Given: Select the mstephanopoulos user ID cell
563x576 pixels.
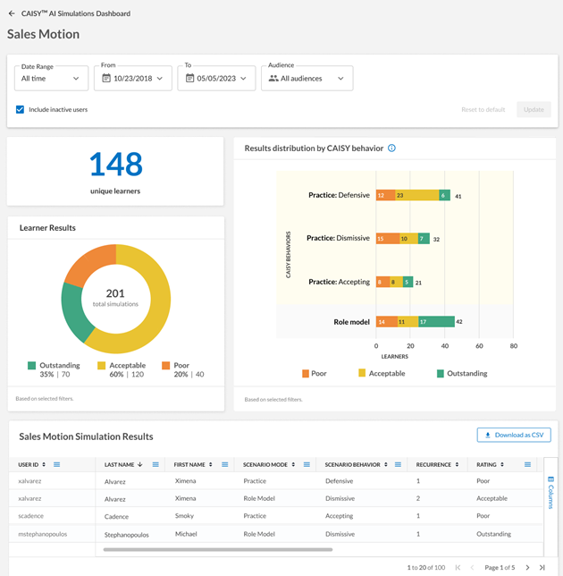Looking at the screenshot, I should [x=43, y=534].
